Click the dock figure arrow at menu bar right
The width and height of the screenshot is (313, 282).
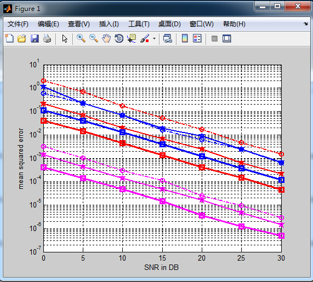point(306,24)
